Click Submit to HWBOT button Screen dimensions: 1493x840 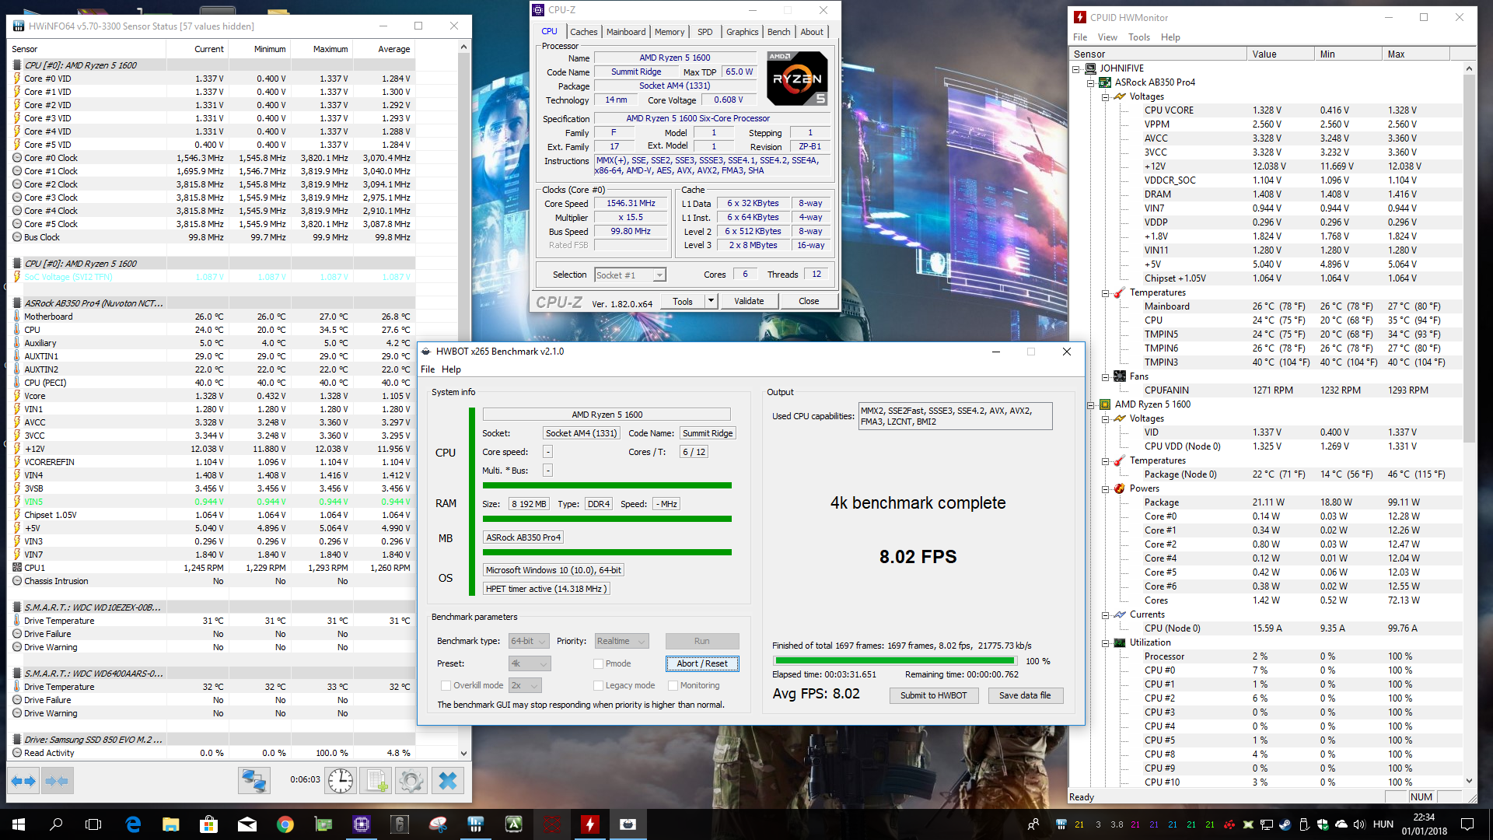(933, 695)
